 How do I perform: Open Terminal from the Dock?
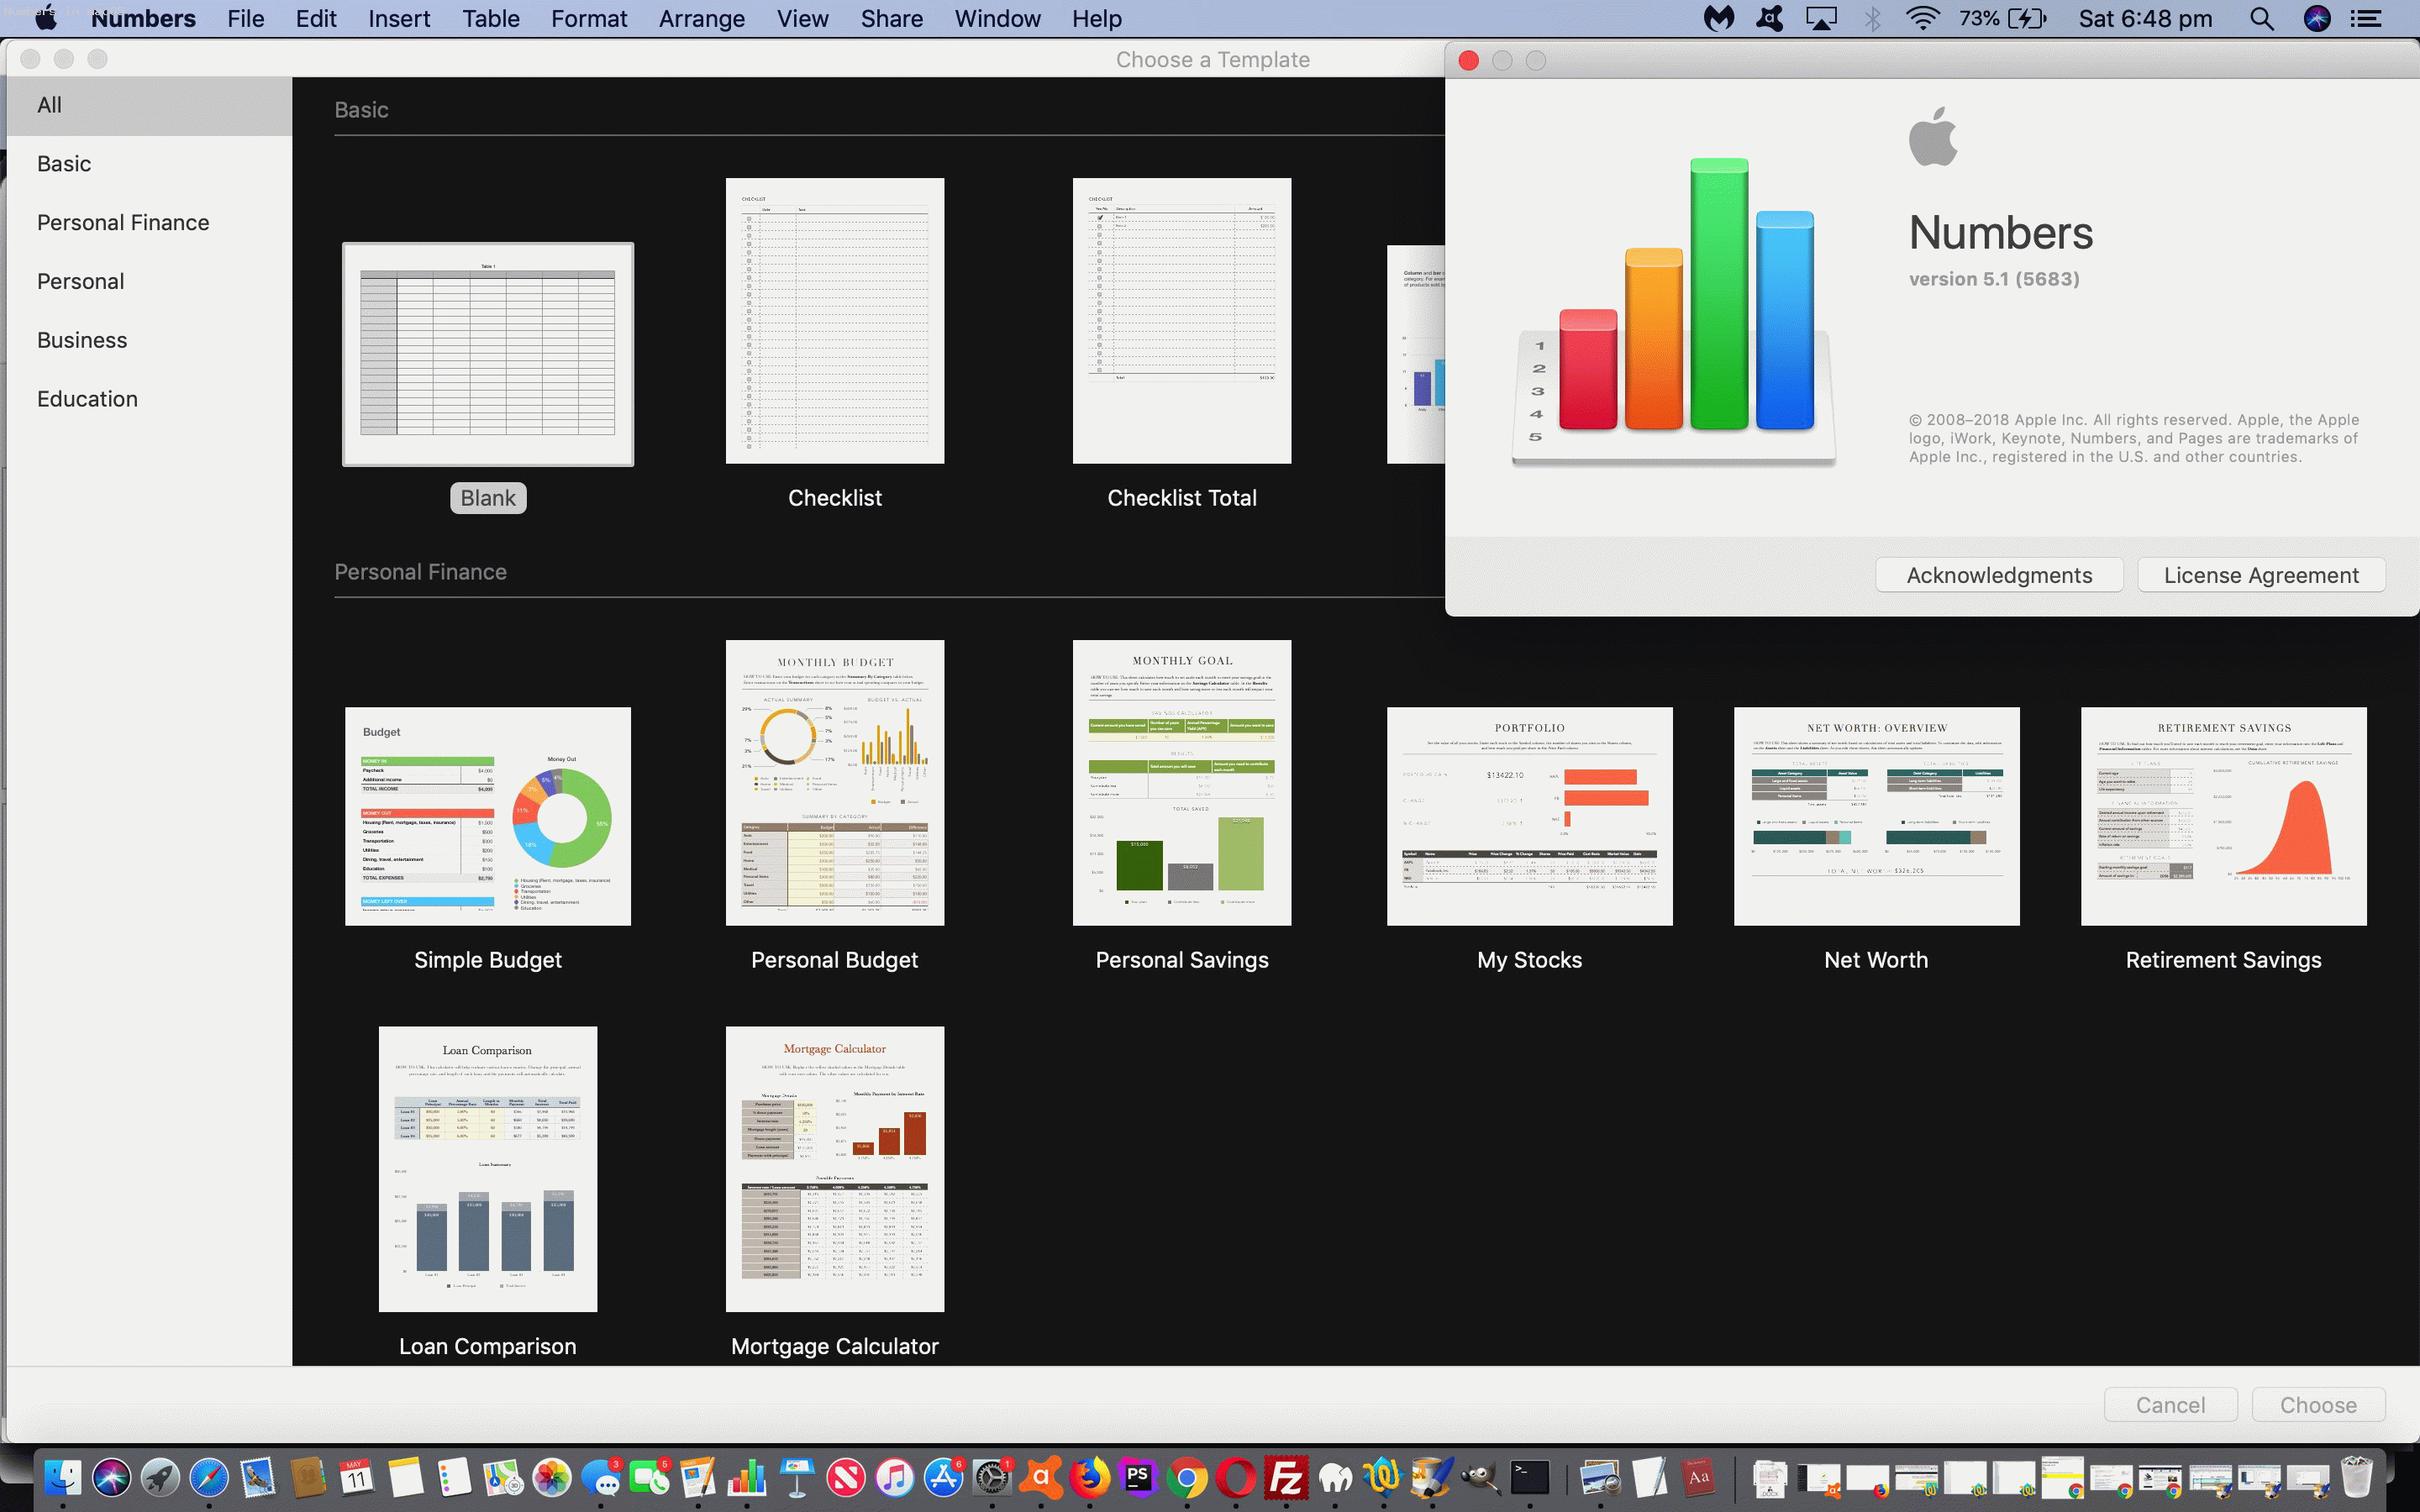1530,1478
